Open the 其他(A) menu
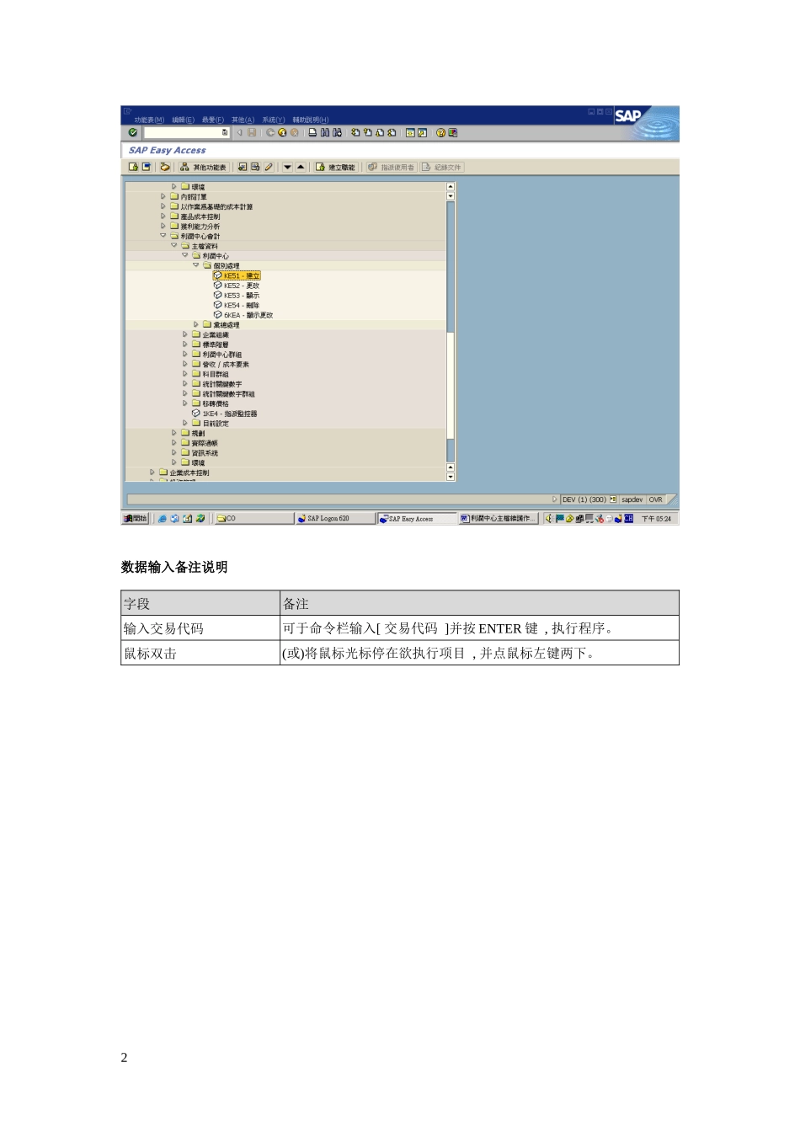The image size is (800, 1132). pos(243,120)
